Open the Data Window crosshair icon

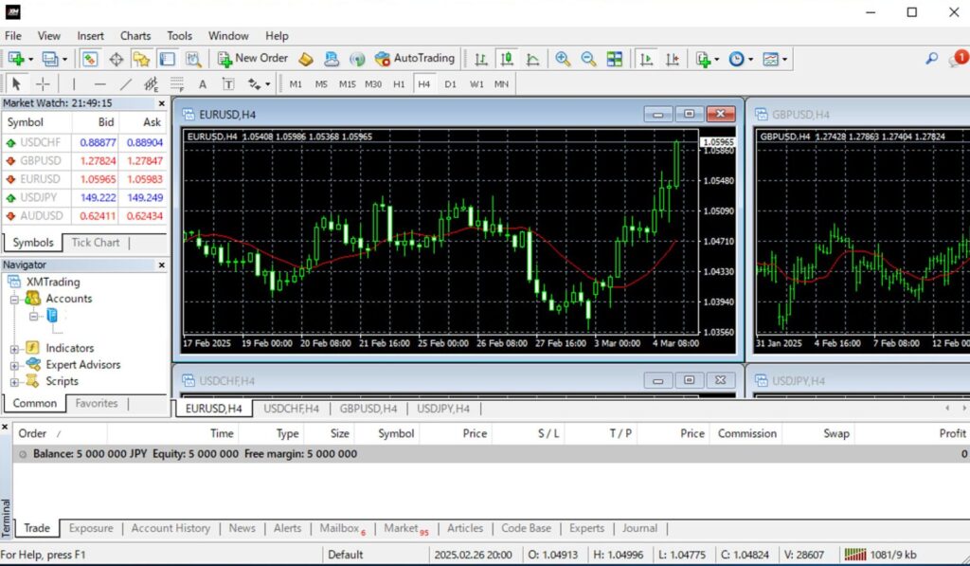(x=117, y=59)
